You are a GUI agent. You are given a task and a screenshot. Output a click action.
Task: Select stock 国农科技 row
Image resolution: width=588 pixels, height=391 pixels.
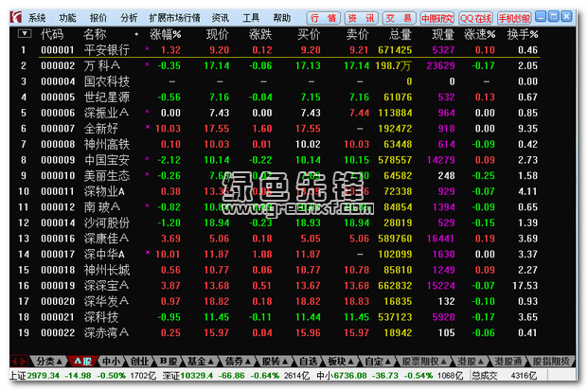277,81
